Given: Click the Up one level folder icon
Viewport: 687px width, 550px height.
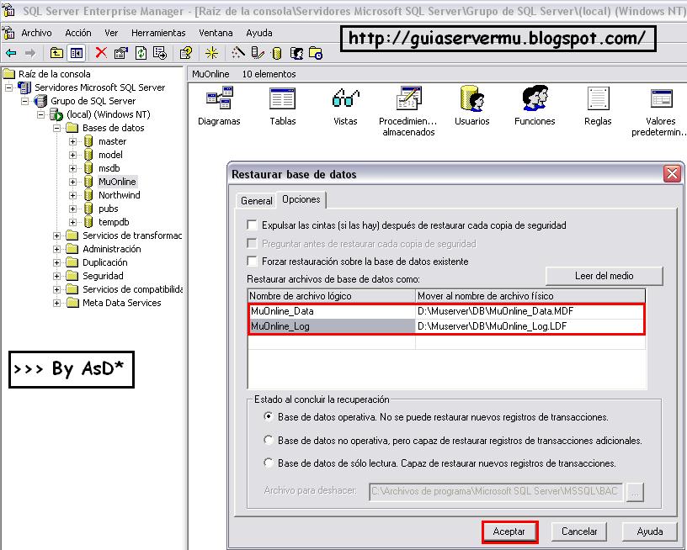Looking at the screenshot, I should 56,53.
